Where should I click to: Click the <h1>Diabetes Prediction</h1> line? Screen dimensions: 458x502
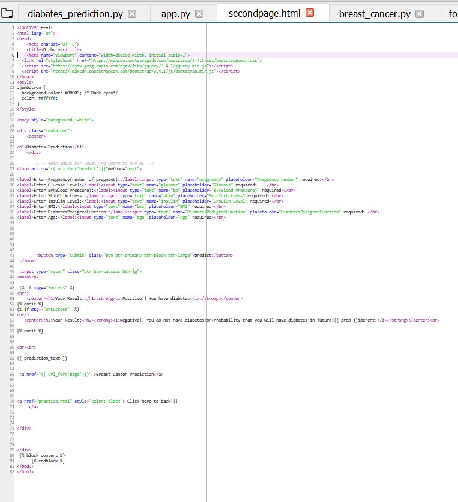(50, 147)
